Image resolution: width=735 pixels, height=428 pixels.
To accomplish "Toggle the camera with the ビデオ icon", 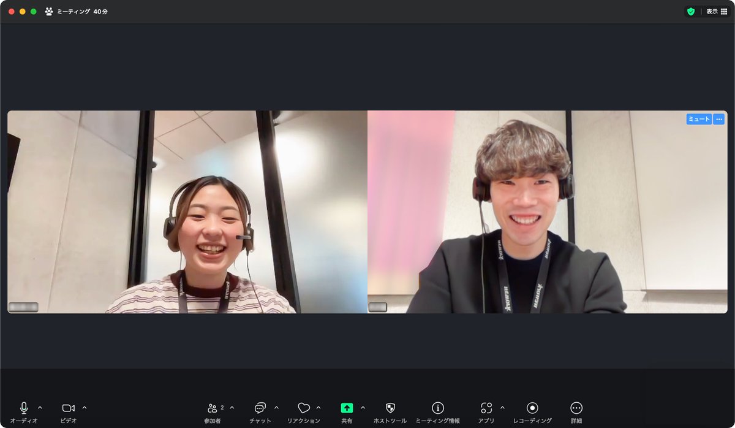I will pos(67,407).
